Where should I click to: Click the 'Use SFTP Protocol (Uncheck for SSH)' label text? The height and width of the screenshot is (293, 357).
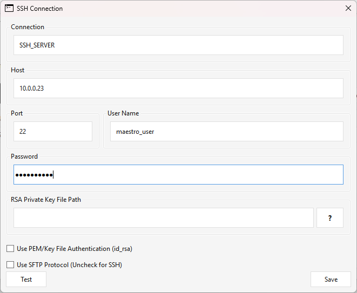pyautogui.click(x=70, y=265)
